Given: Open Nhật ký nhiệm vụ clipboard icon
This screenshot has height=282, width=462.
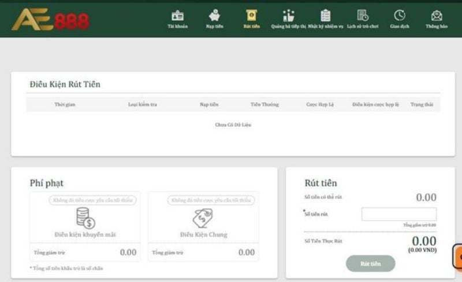Looking at the screenshot, I should tap(326, 17).
